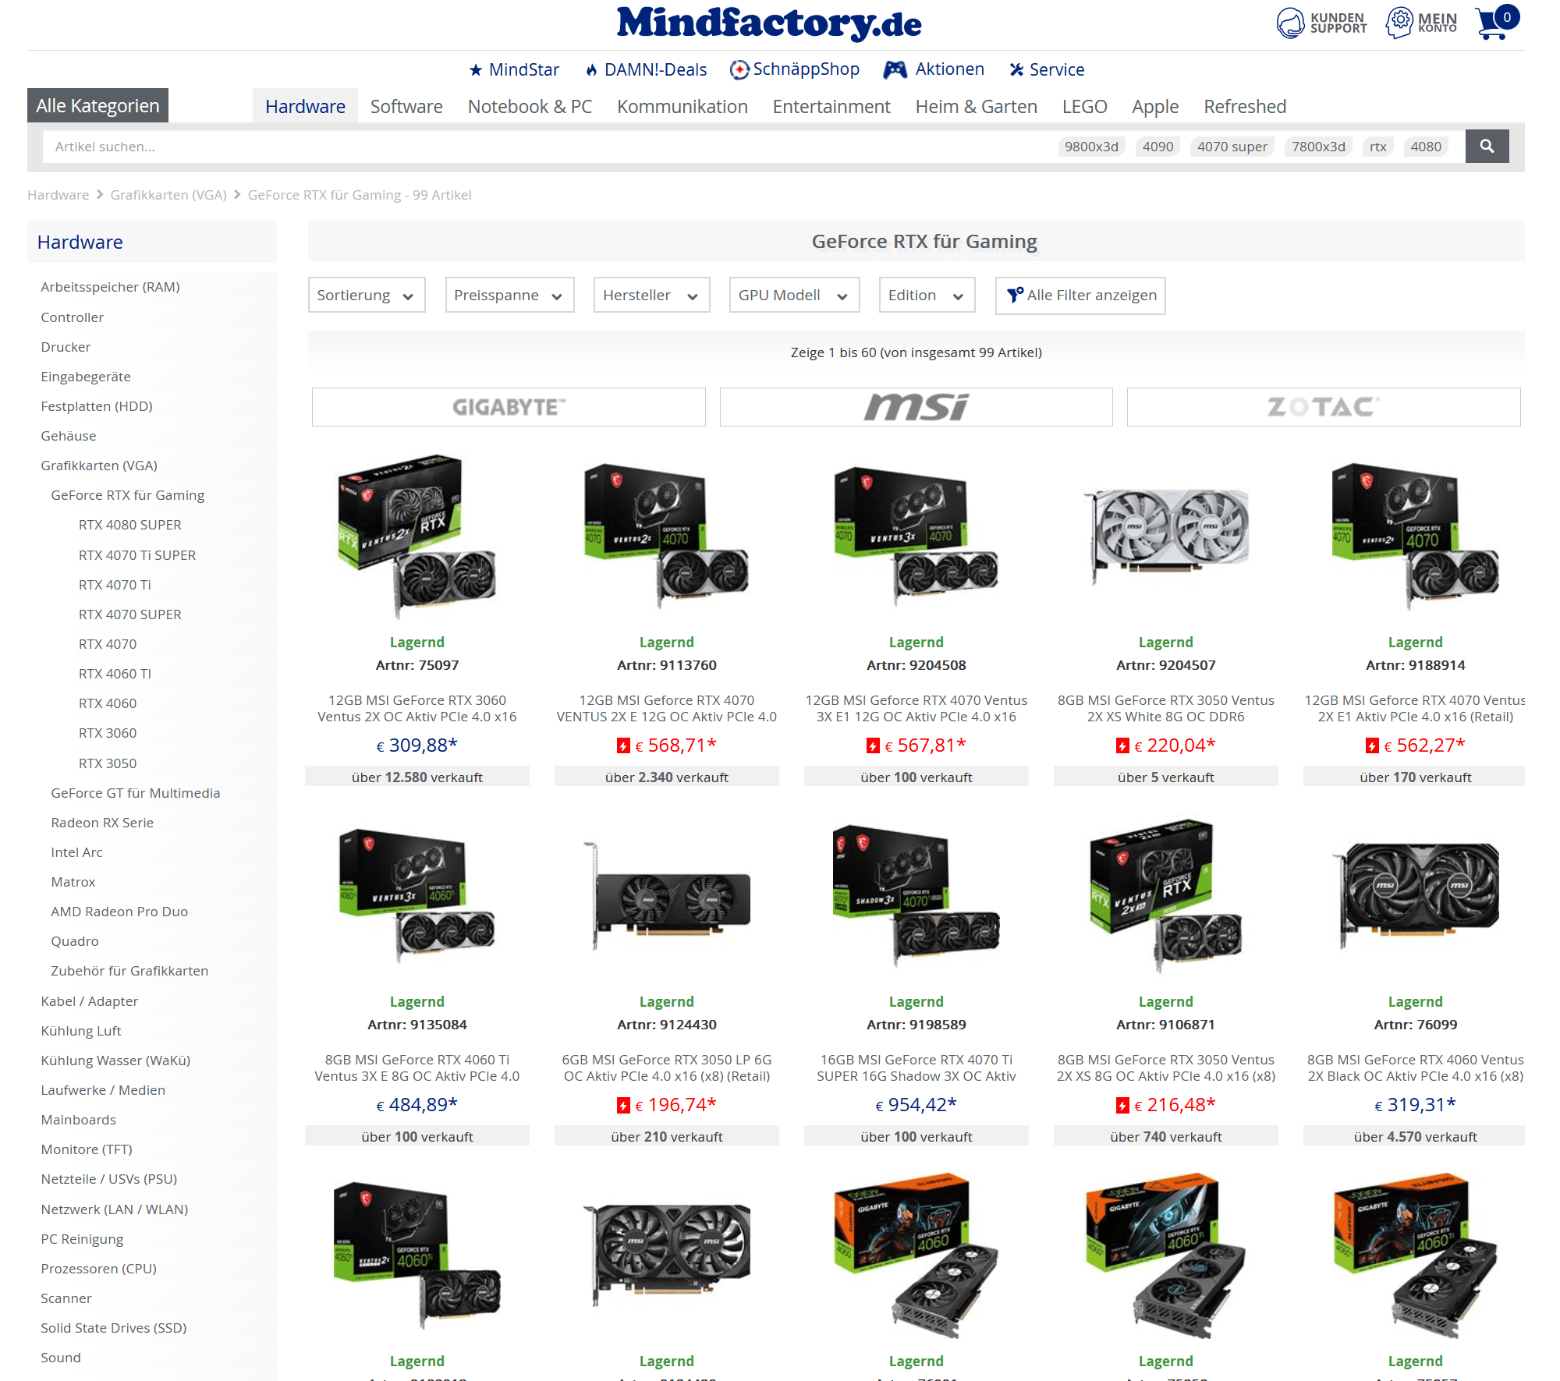Click Alle Filter anzeigen button

click(1080, 296)
